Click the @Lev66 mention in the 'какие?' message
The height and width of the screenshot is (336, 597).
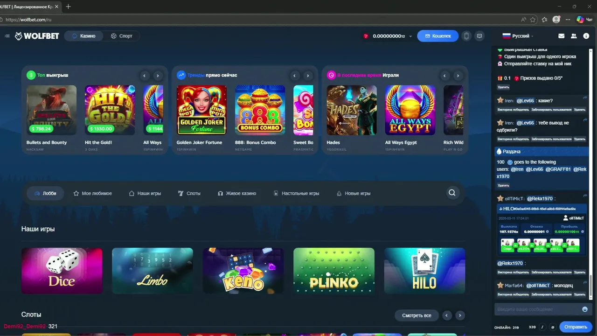[525, 100]
